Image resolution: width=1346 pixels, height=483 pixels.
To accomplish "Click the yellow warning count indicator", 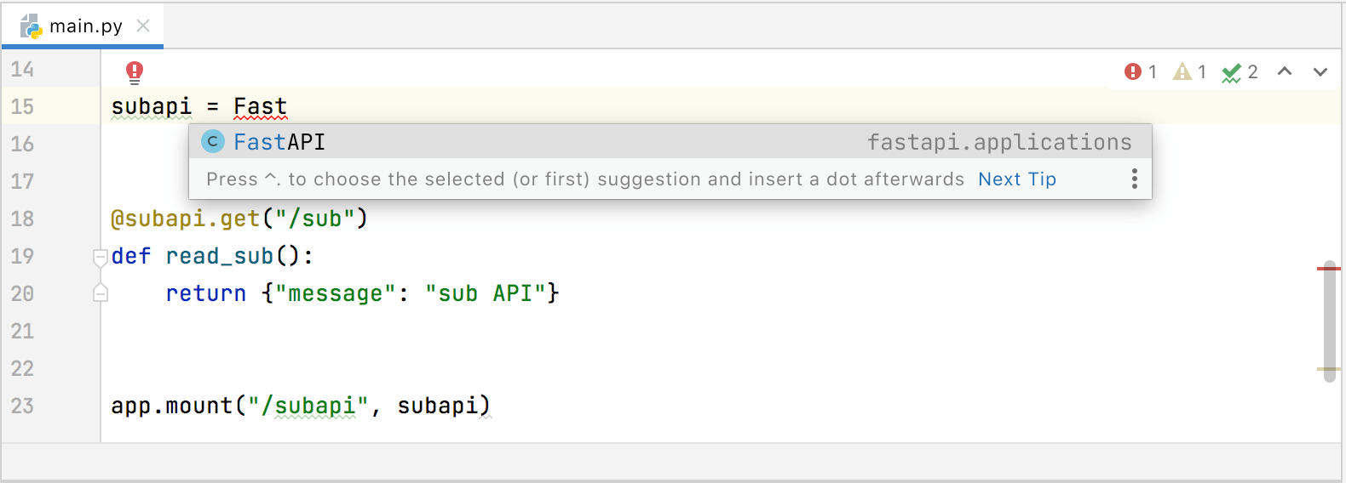I will 1189,72.
